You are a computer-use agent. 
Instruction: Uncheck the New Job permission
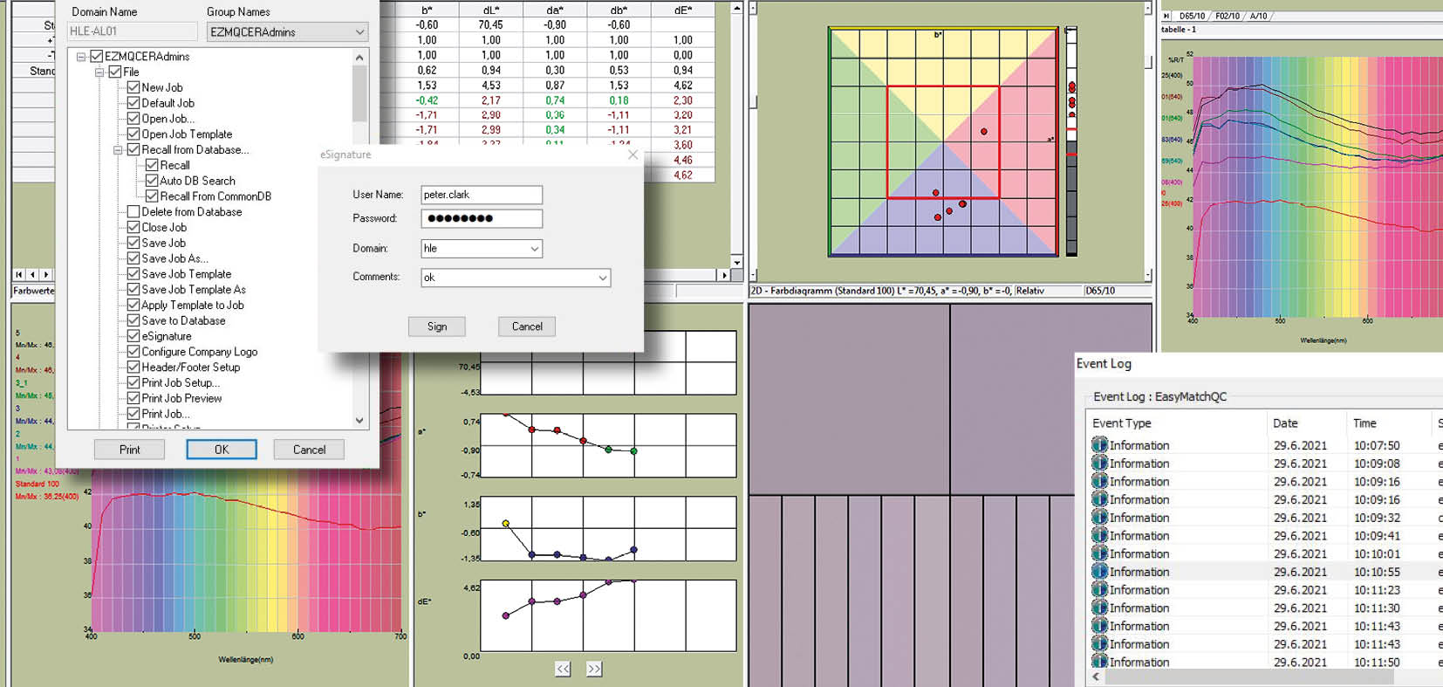coord(133,87)
